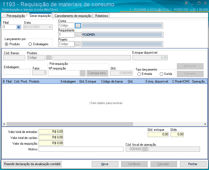
Task: Click the Cód. Prod. column header
Action: 20,81
